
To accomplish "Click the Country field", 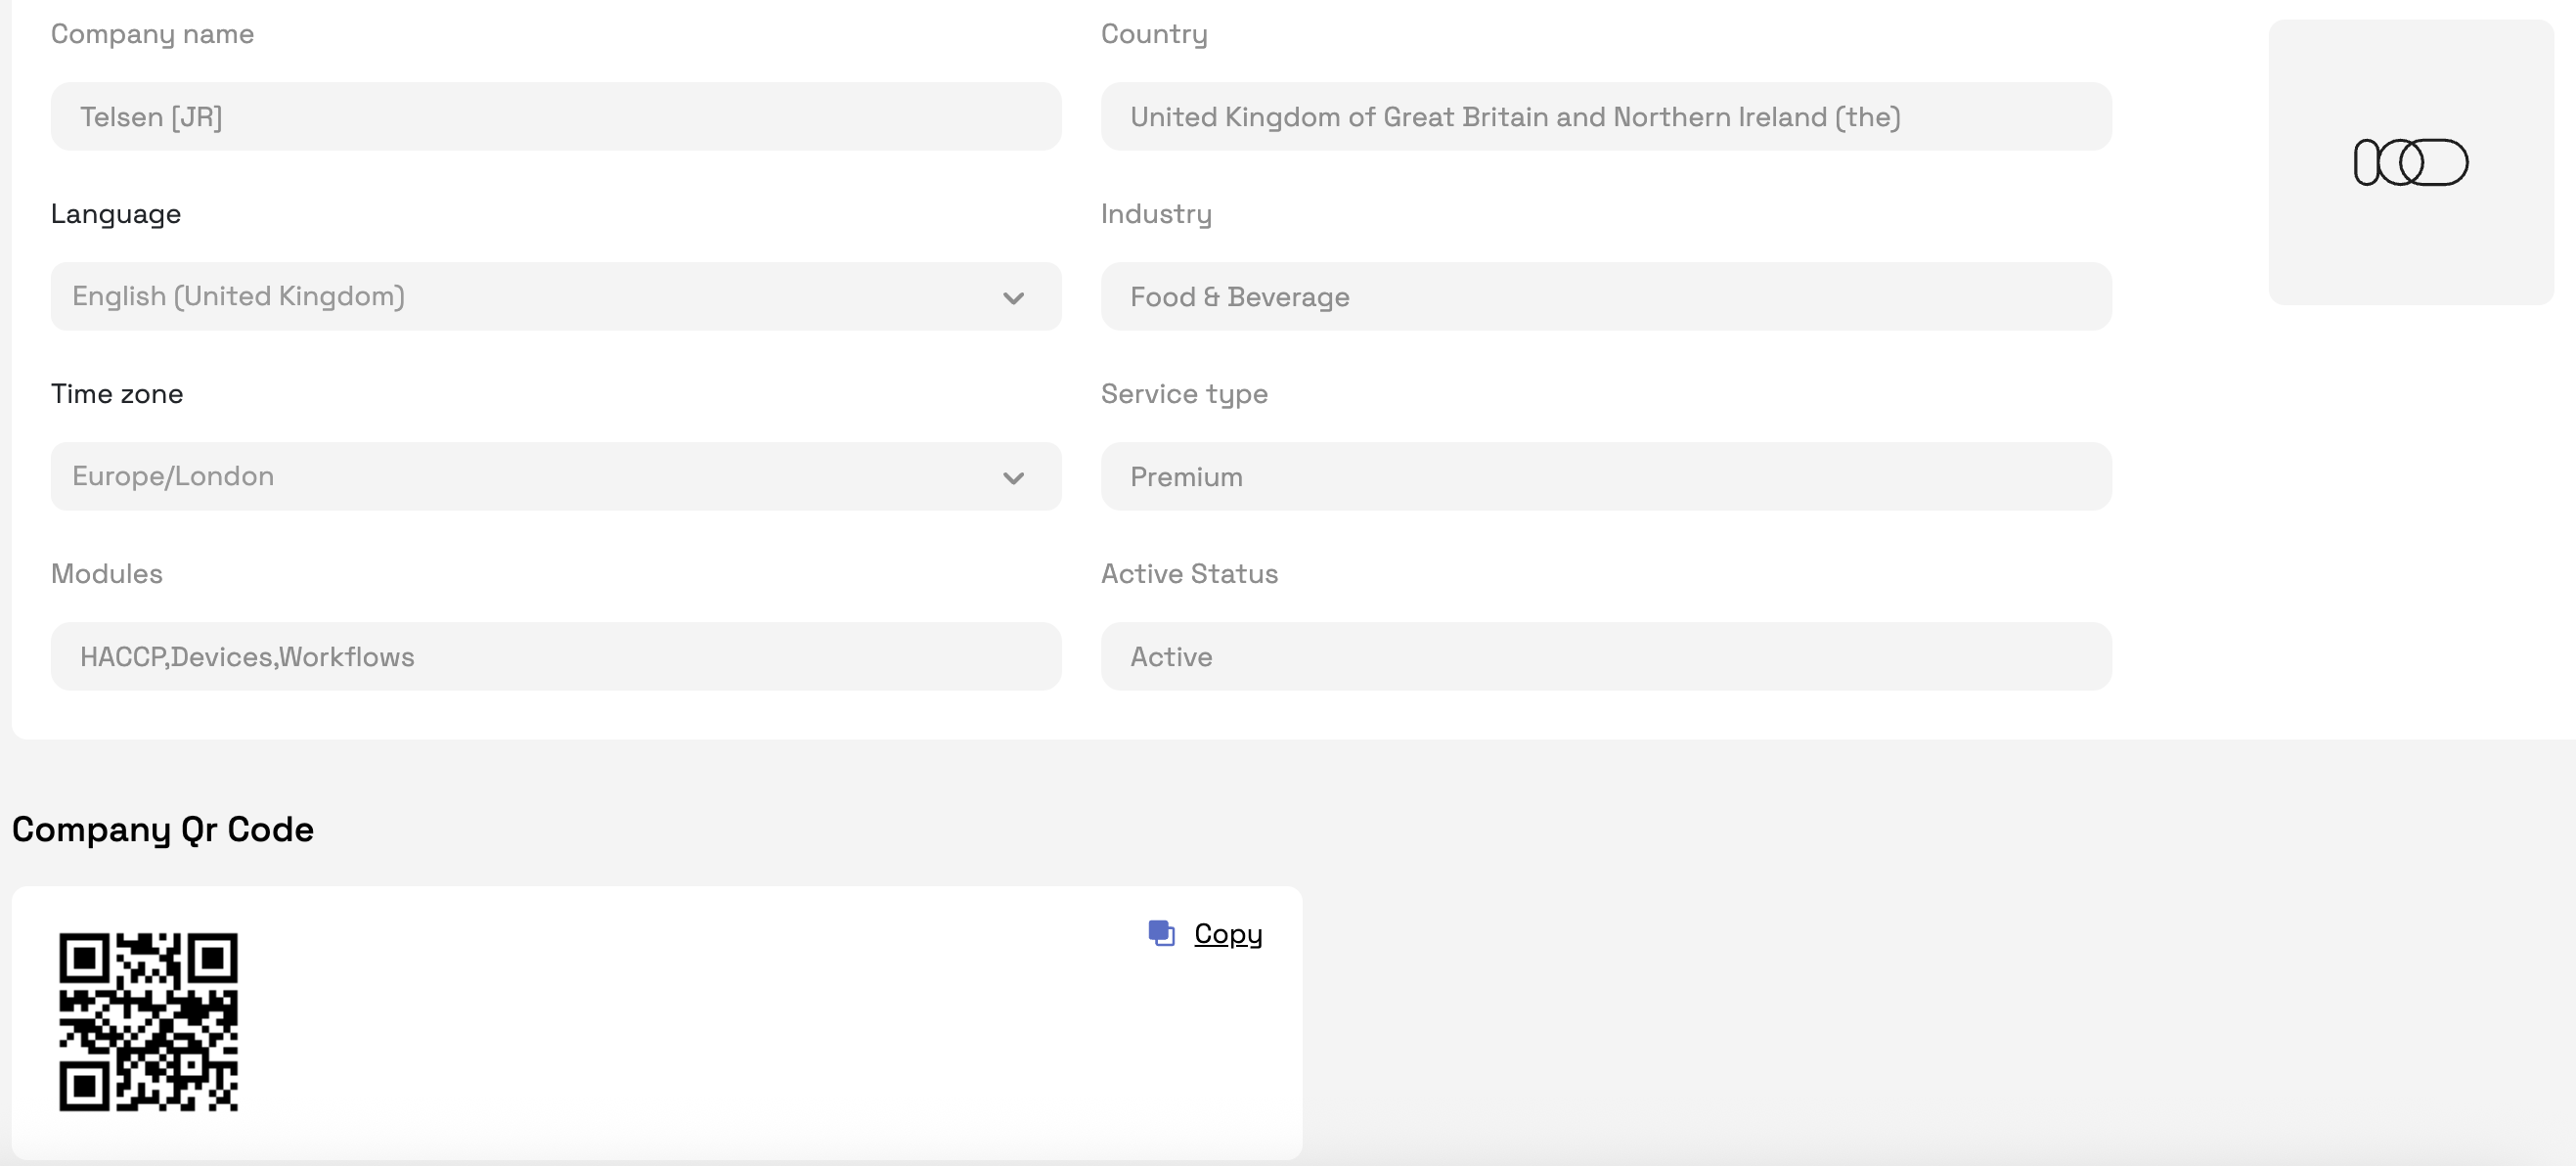I will coord(1605,117).
